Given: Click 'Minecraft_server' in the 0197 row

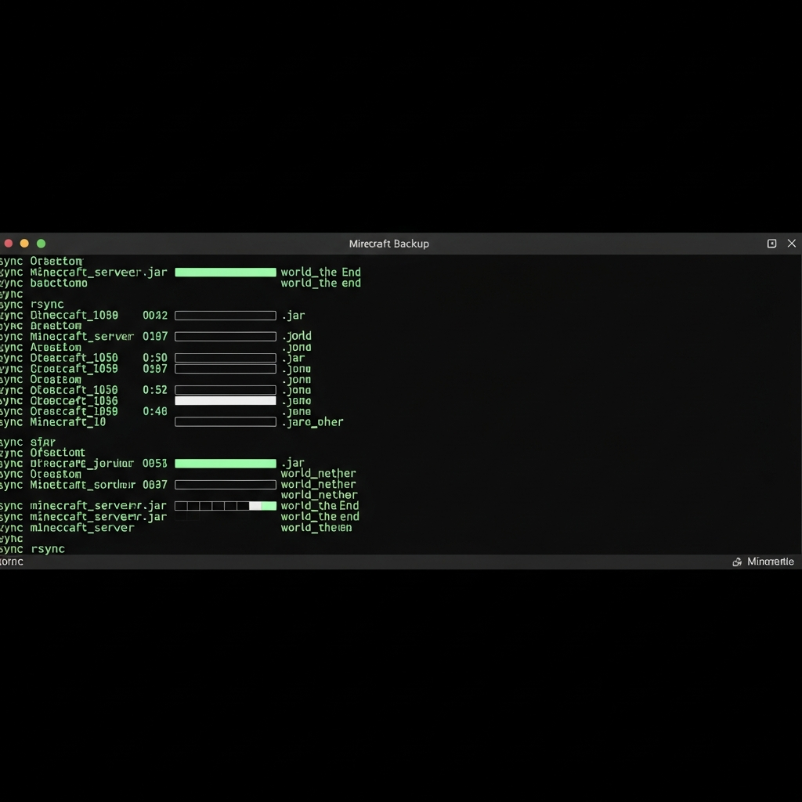Looking at the screenshot, I should pyautogui.click(x=81, y=336).
